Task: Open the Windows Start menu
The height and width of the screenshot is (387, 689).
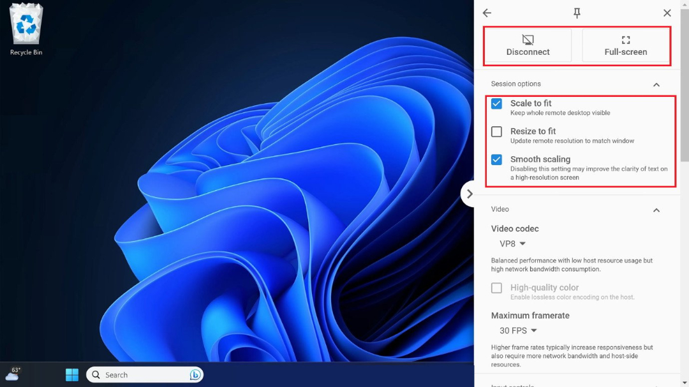Action: tap(72, 375)
